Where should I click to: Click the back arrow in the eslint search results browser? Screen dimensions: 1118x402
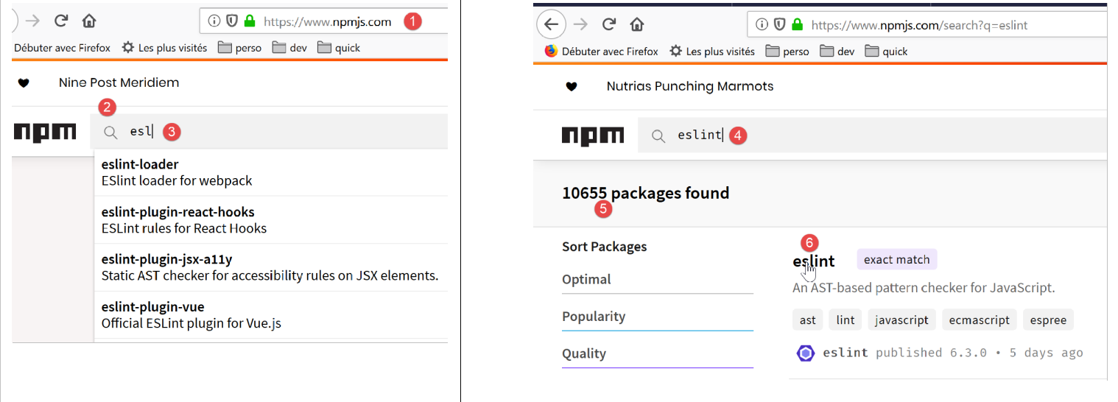point(551,25)
